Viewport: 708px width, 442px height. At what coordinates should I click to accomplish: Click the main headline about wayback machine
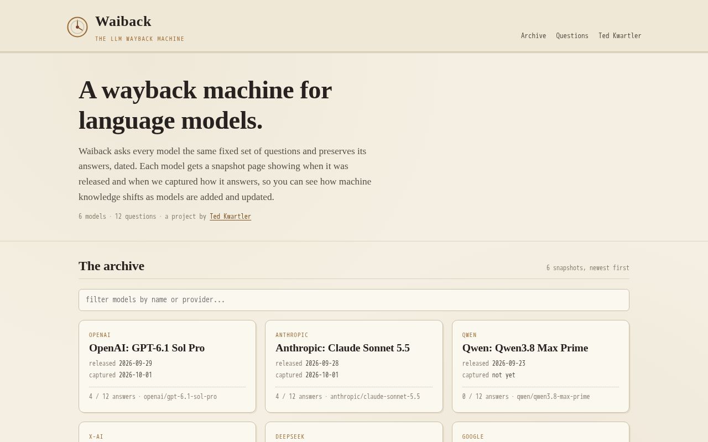(x=205, y=105)
